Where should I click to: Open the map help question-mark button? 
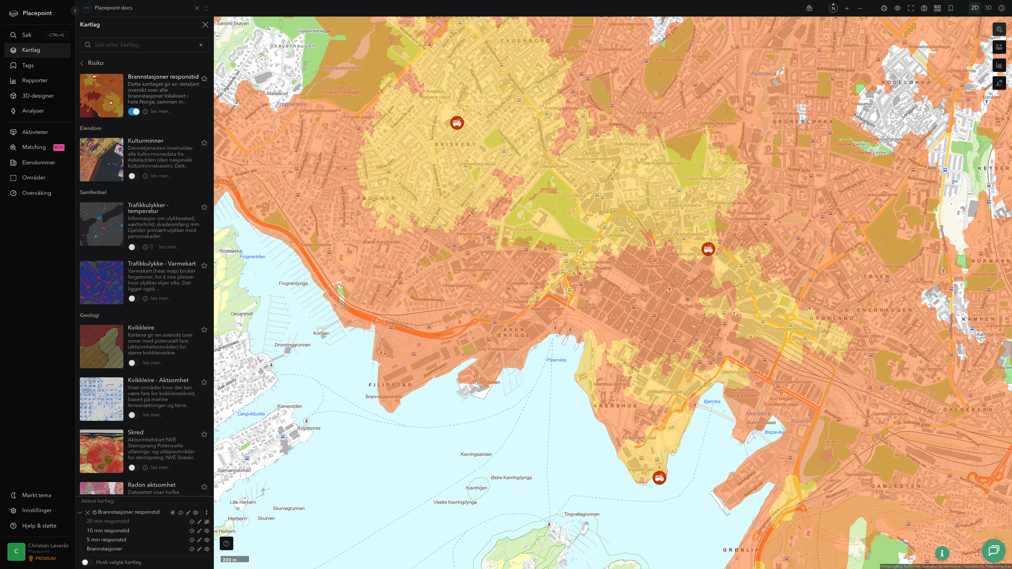tap(227, 543)
